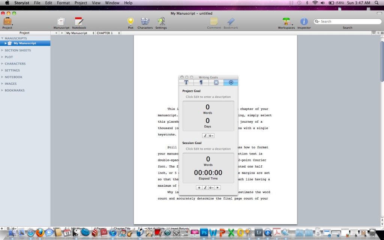Viewport: 384px width, 240px height.
Task: Open the Notebook toolbar icon
Action: (79, 21)
